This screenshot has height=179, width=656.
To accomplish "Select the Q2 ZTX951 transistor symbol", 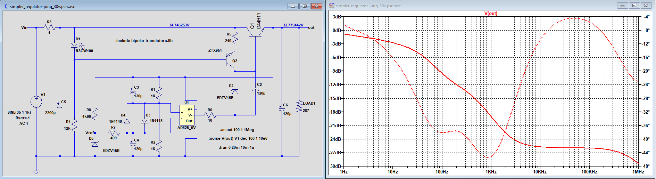I will click(231, 60).
